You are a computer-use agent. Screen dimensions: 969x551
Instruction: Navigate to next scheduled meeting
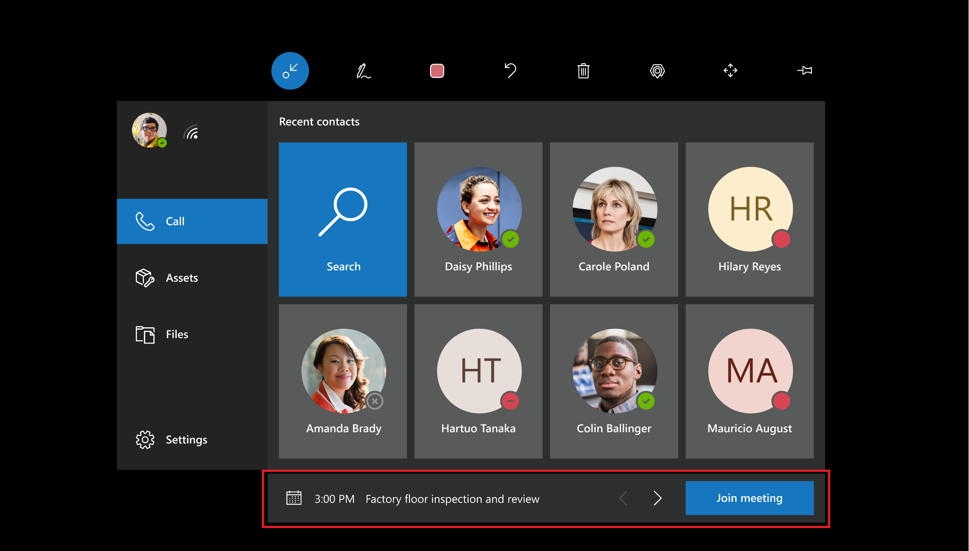(658, 497)
